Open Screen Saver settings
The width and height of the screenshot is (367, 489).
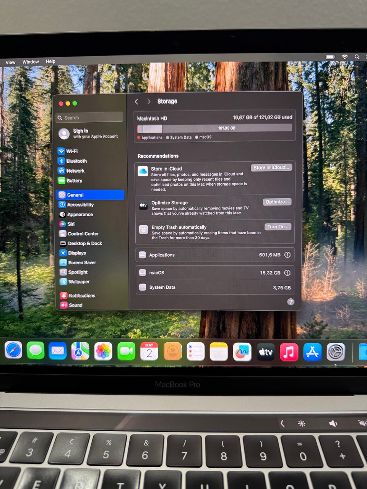pos(78,262)
